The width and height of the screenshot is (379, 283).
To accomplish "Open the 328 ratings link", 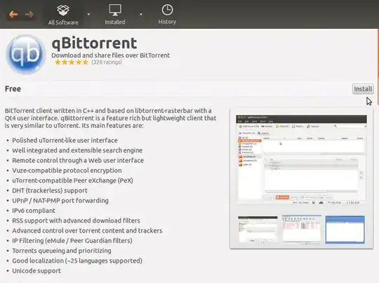I will click(107, 62).
